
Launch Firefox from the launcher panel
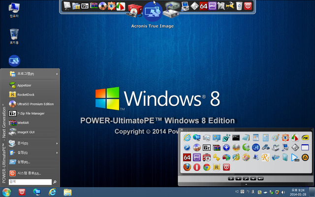pos(187,167)
